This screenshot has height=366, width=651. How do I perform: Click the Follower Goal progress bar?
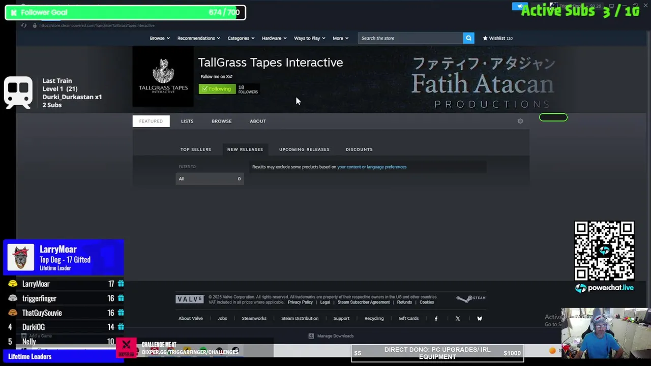point(125,12)
